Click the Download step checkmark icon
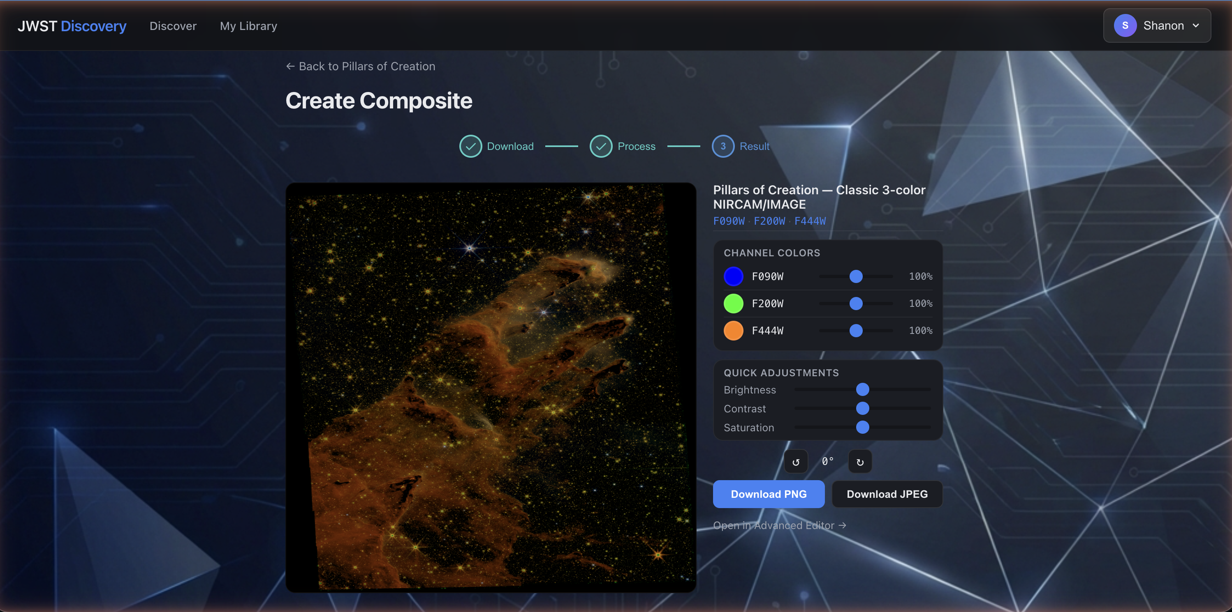This screenshot has width=1232, height=612. click(x=470, y=146)
